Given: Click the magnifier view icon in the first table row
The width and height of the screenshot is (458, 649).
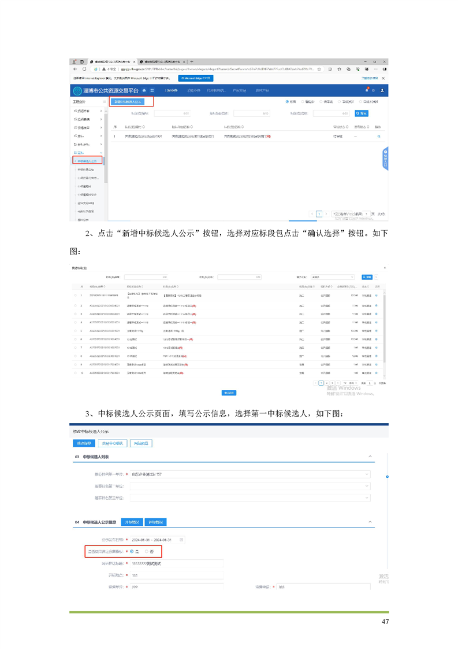Looking at the screenshot, I should (379, 137).
